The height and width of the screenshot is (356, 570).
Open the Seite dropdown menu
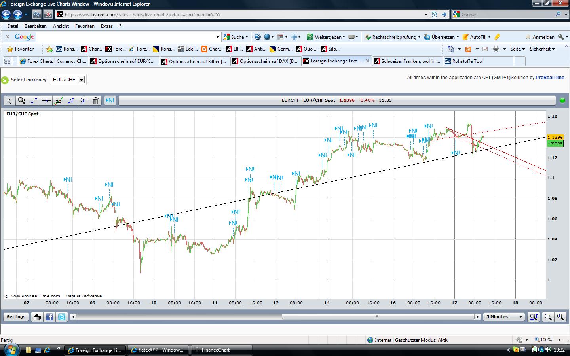tap(517, 49)
